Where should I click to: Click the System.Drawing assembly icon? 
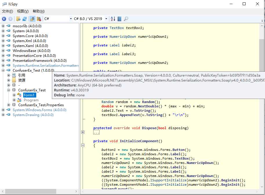coord(8,115)
